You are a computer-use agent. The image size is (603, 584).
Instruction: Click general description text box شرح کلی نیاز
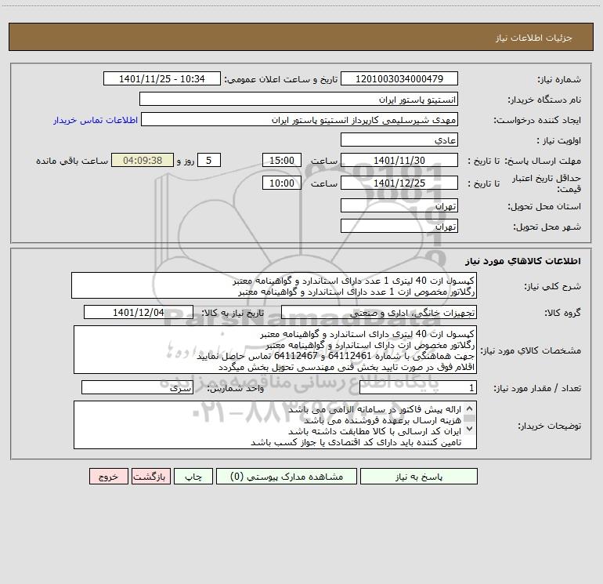pos(274,285)
